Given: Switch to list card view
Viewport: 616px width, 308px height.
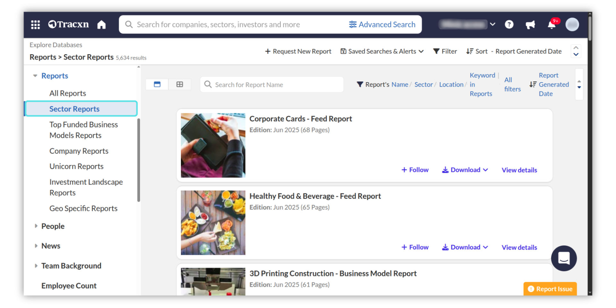Looking at the screenshot, I should (157, 84).
